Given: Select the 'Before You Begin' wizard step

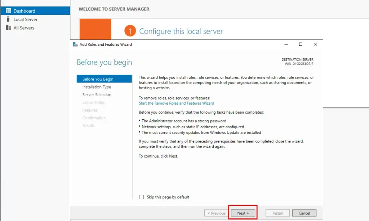Looking at the screenshot, I should tap(104, 79).
